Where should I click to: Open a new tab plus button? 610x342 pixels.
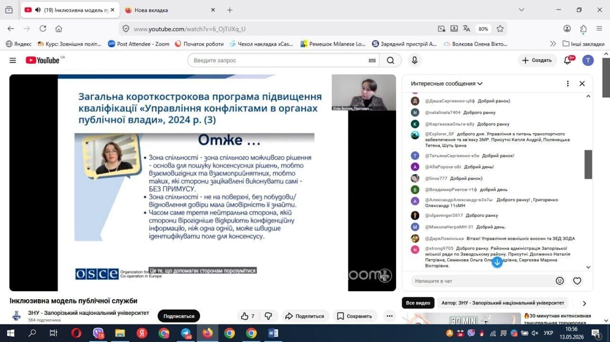point(230,10)
